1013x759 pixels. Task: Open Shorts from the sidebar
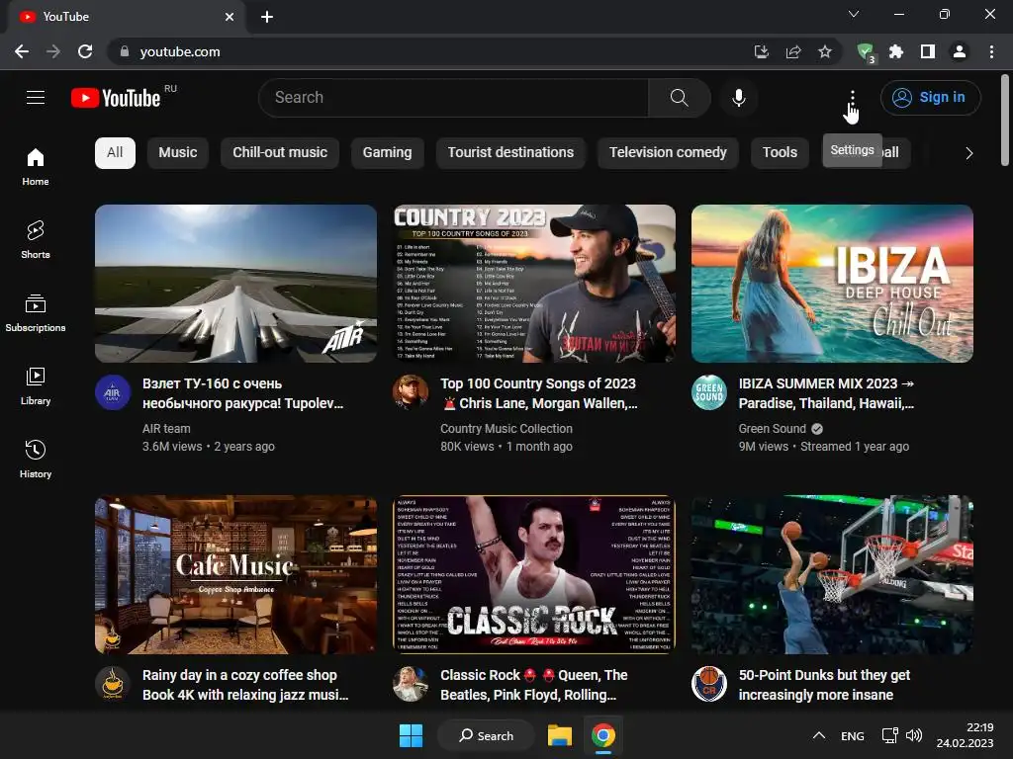(x=36, y=239)
